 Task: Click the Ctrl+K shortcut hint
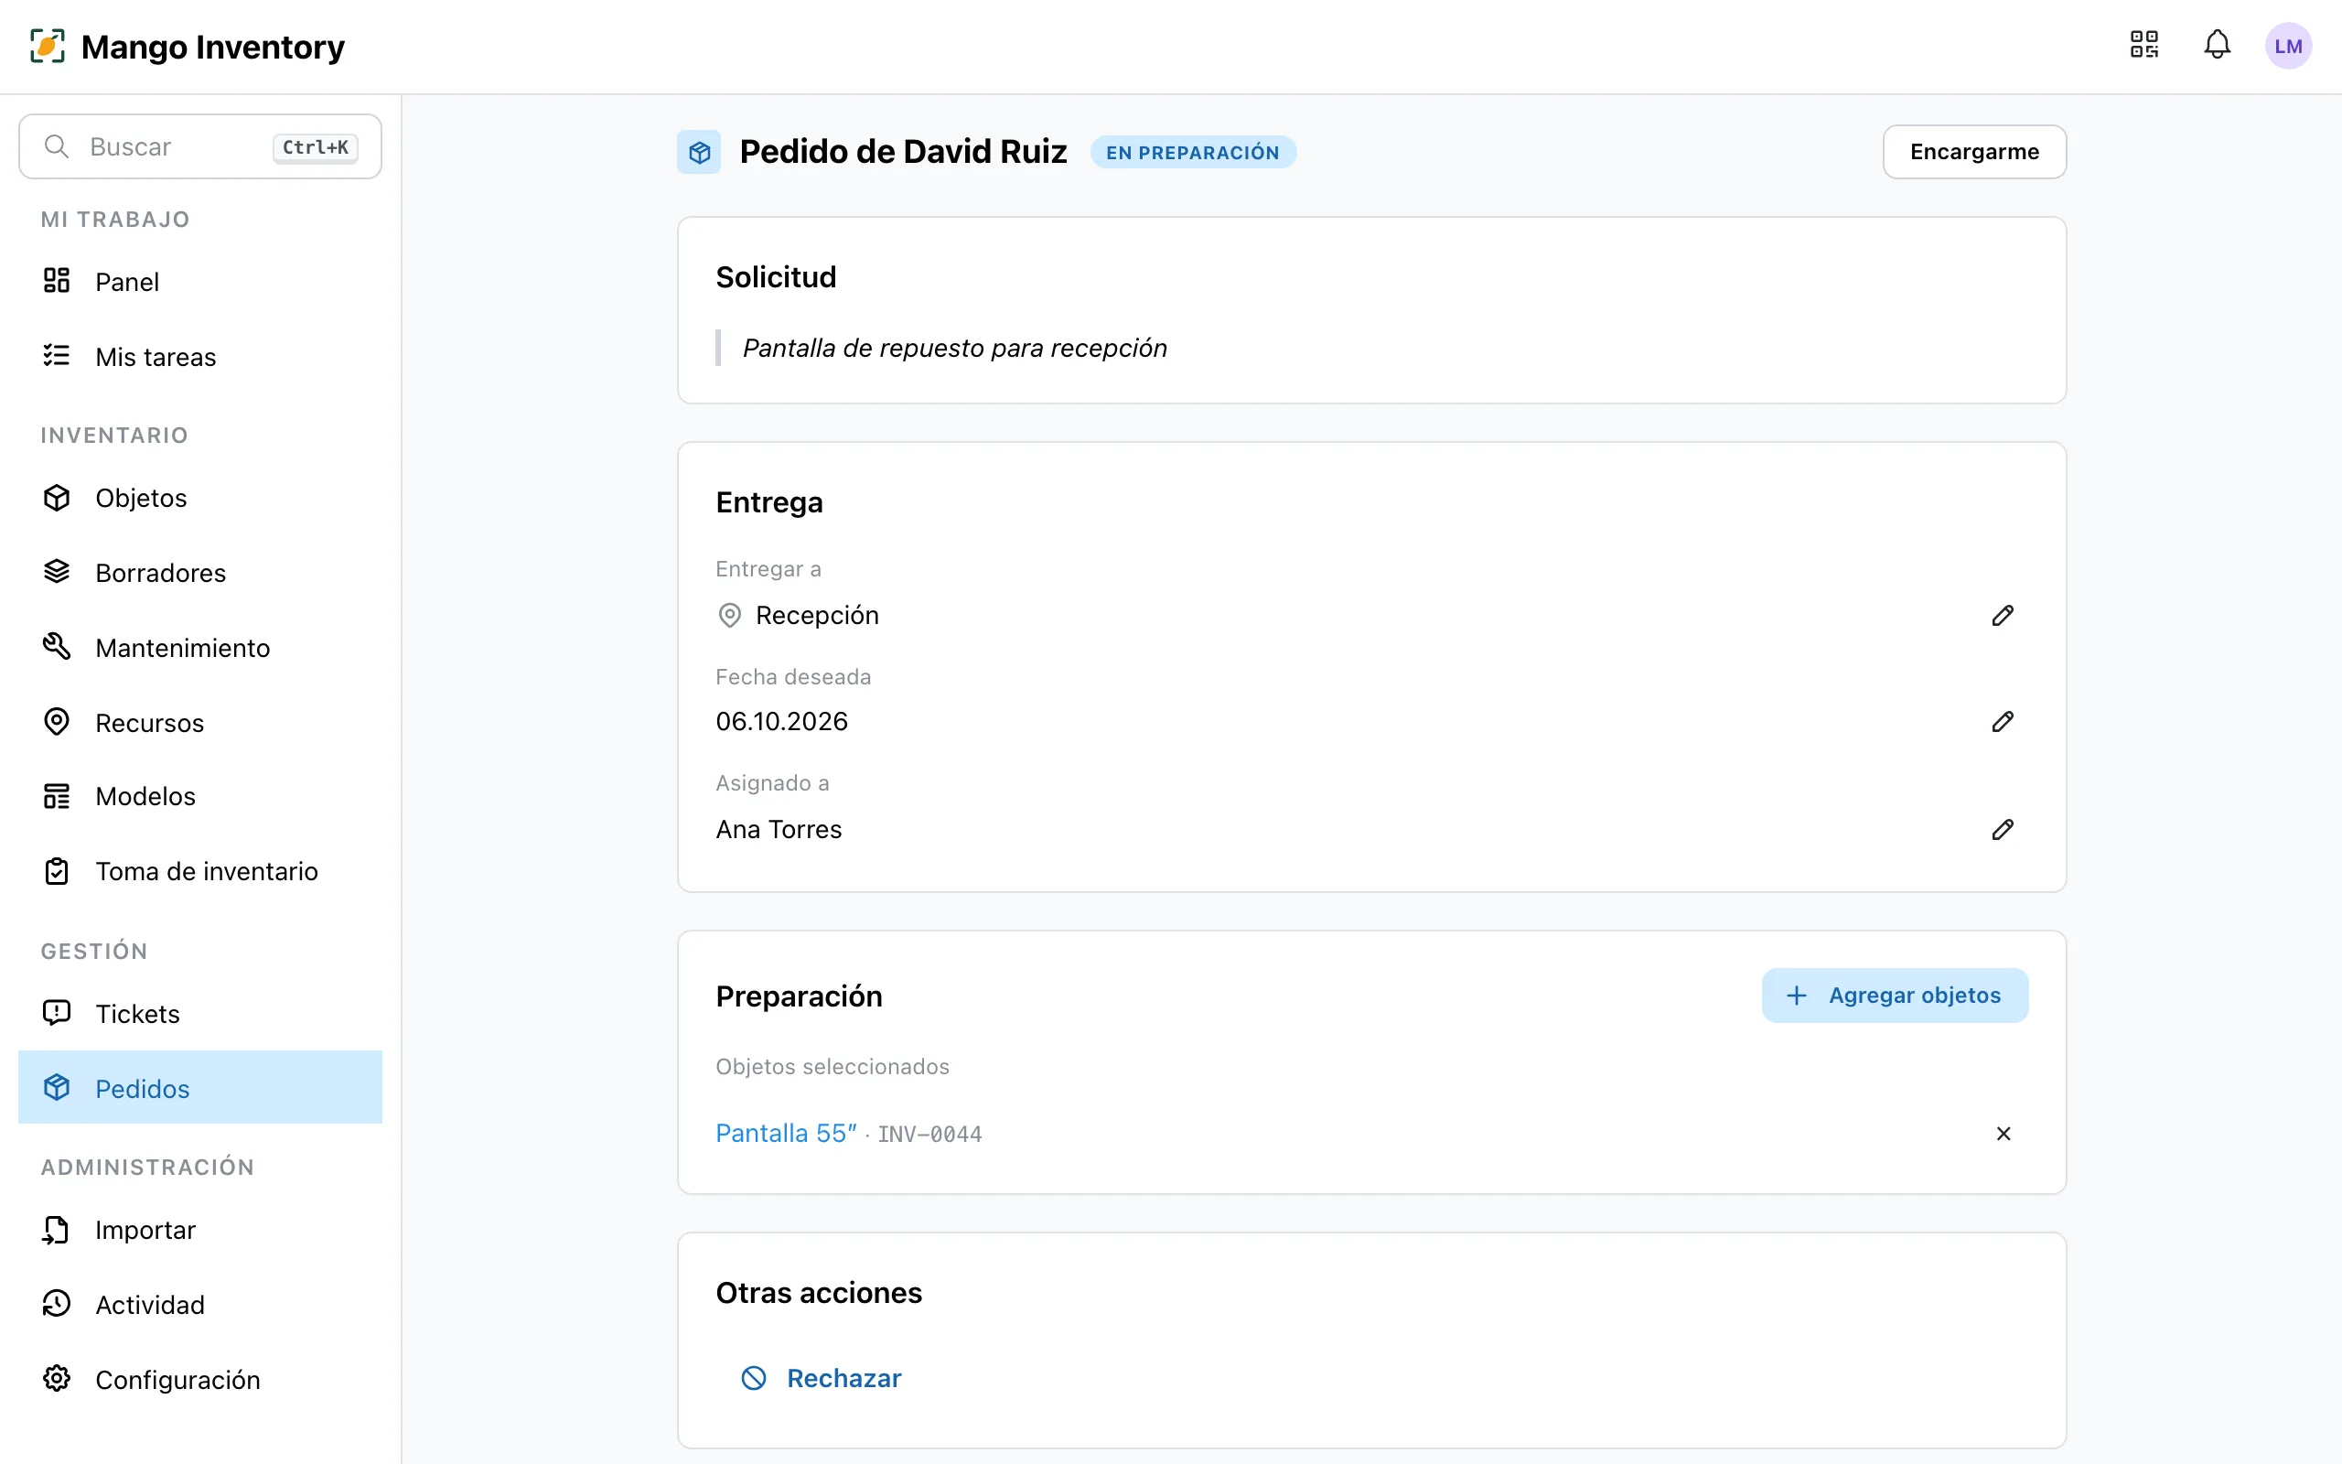(316, 147)
